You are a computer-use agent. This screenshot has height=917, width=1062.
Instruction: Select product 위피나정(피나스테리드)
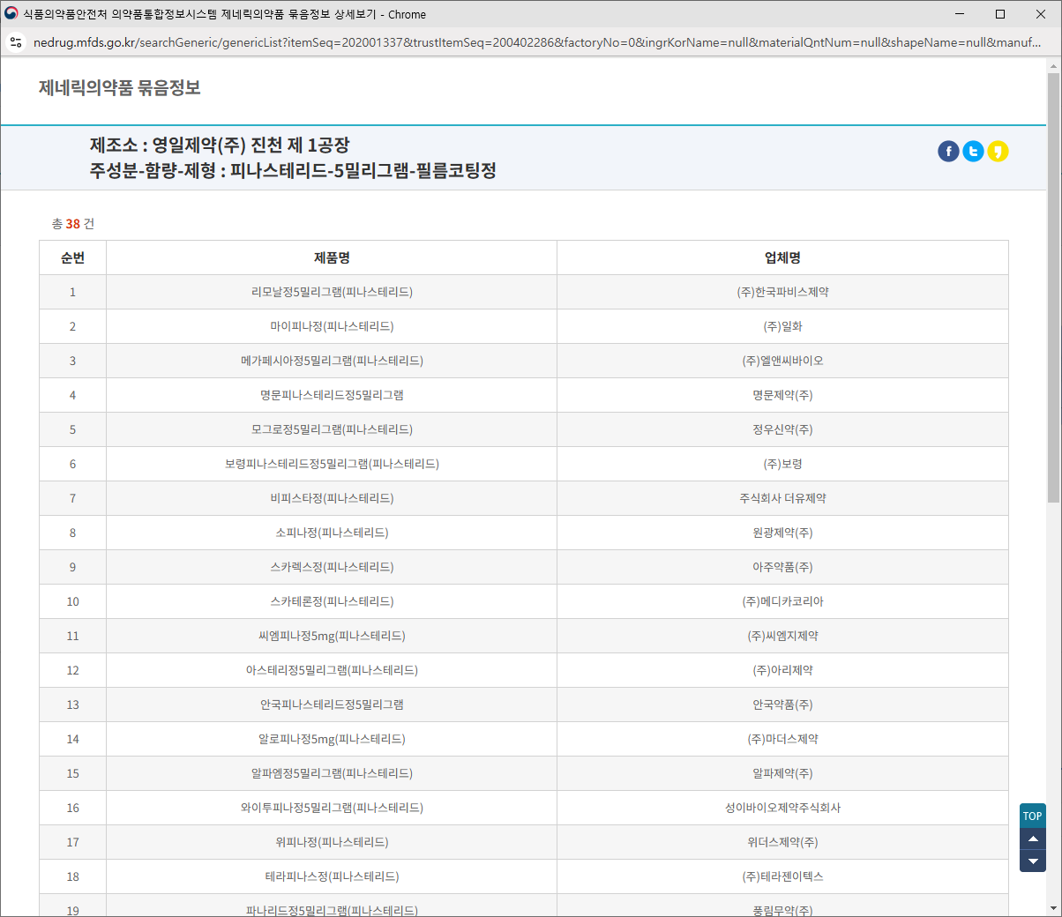coord(332,842)
